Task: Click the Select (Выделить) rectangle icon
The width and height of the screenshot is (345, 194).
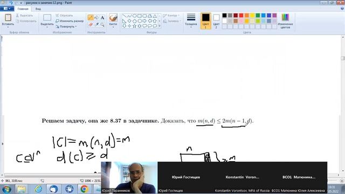Action: coord(47,18)
